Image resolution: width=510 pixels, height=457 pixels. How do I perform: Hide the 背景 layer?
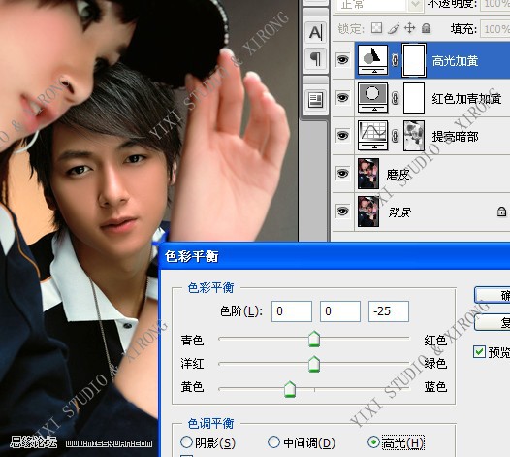[342, 211]
